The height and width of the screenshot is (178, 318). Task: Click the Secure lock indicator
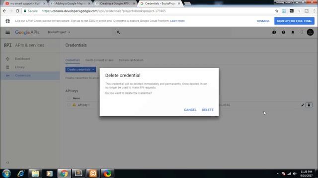pos(31,11)
